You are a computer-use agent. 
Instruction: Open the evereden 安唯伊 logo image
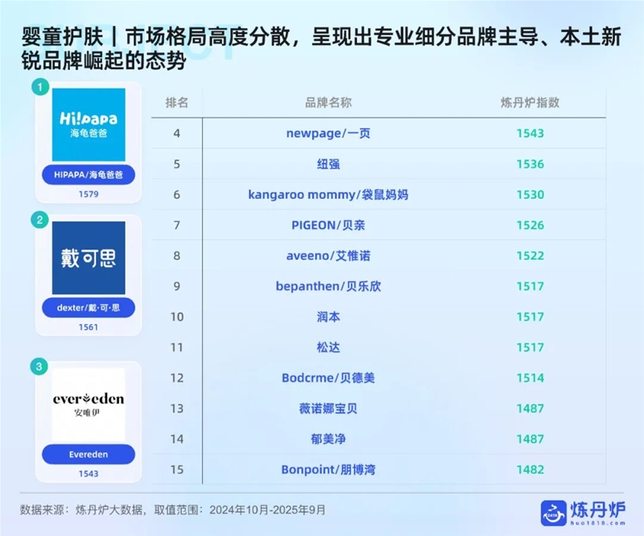[x=89, y=405]
